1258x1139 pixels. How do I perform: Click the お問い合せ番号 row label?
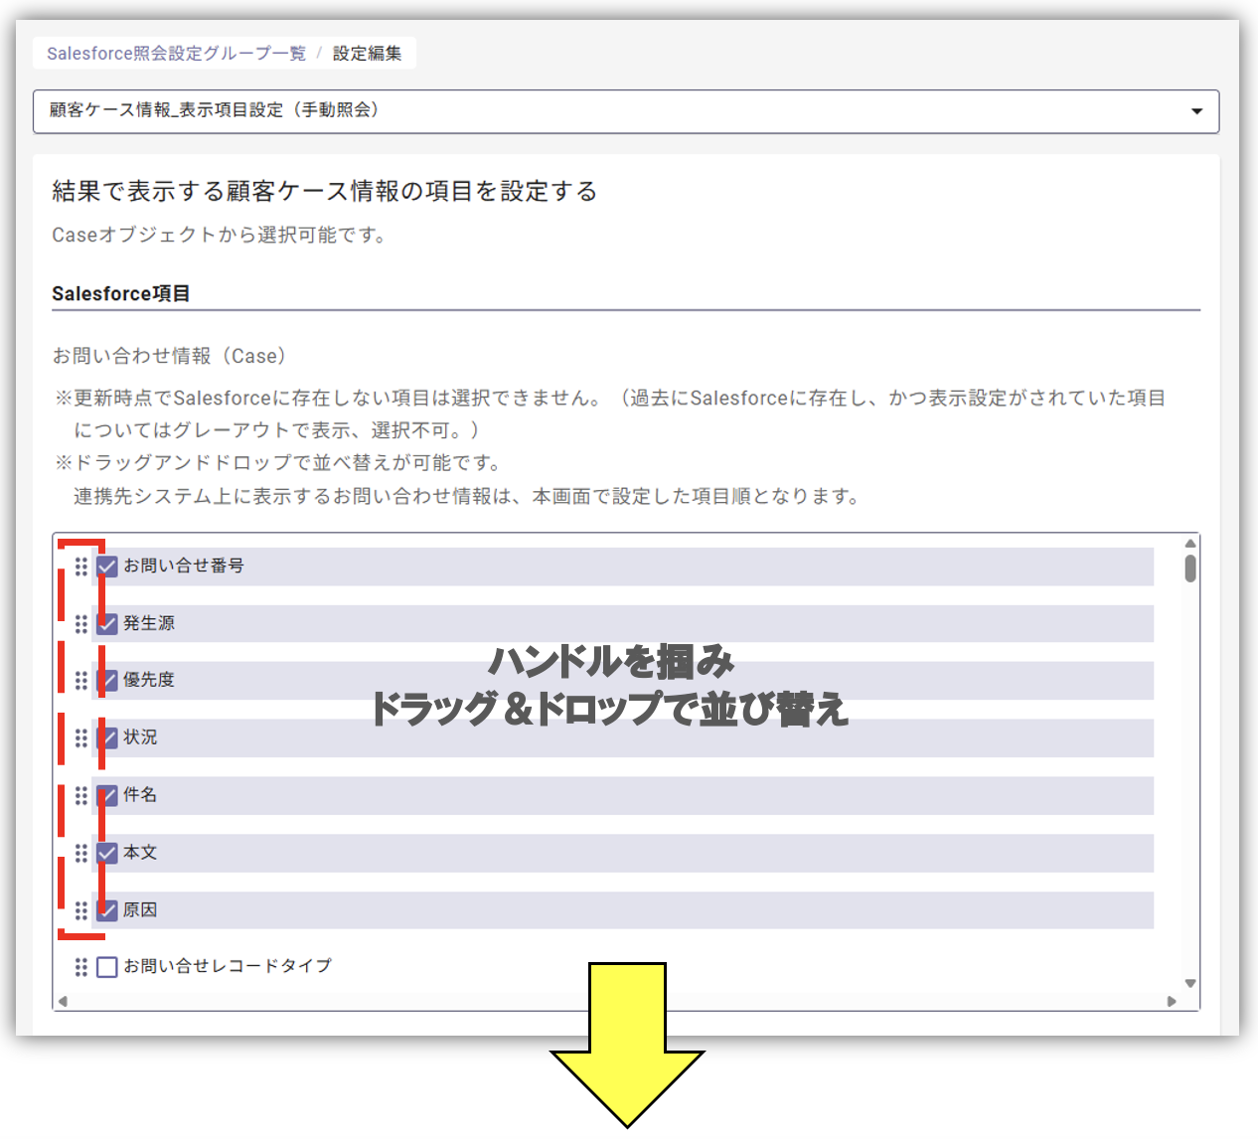pos(184,566)
